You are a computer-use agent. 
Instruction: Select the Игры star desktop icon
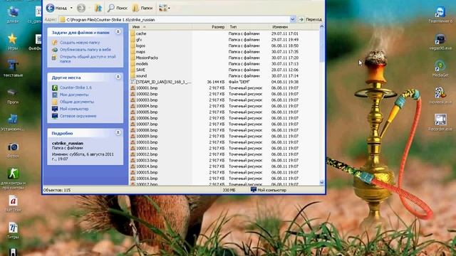tap(13, 42)
